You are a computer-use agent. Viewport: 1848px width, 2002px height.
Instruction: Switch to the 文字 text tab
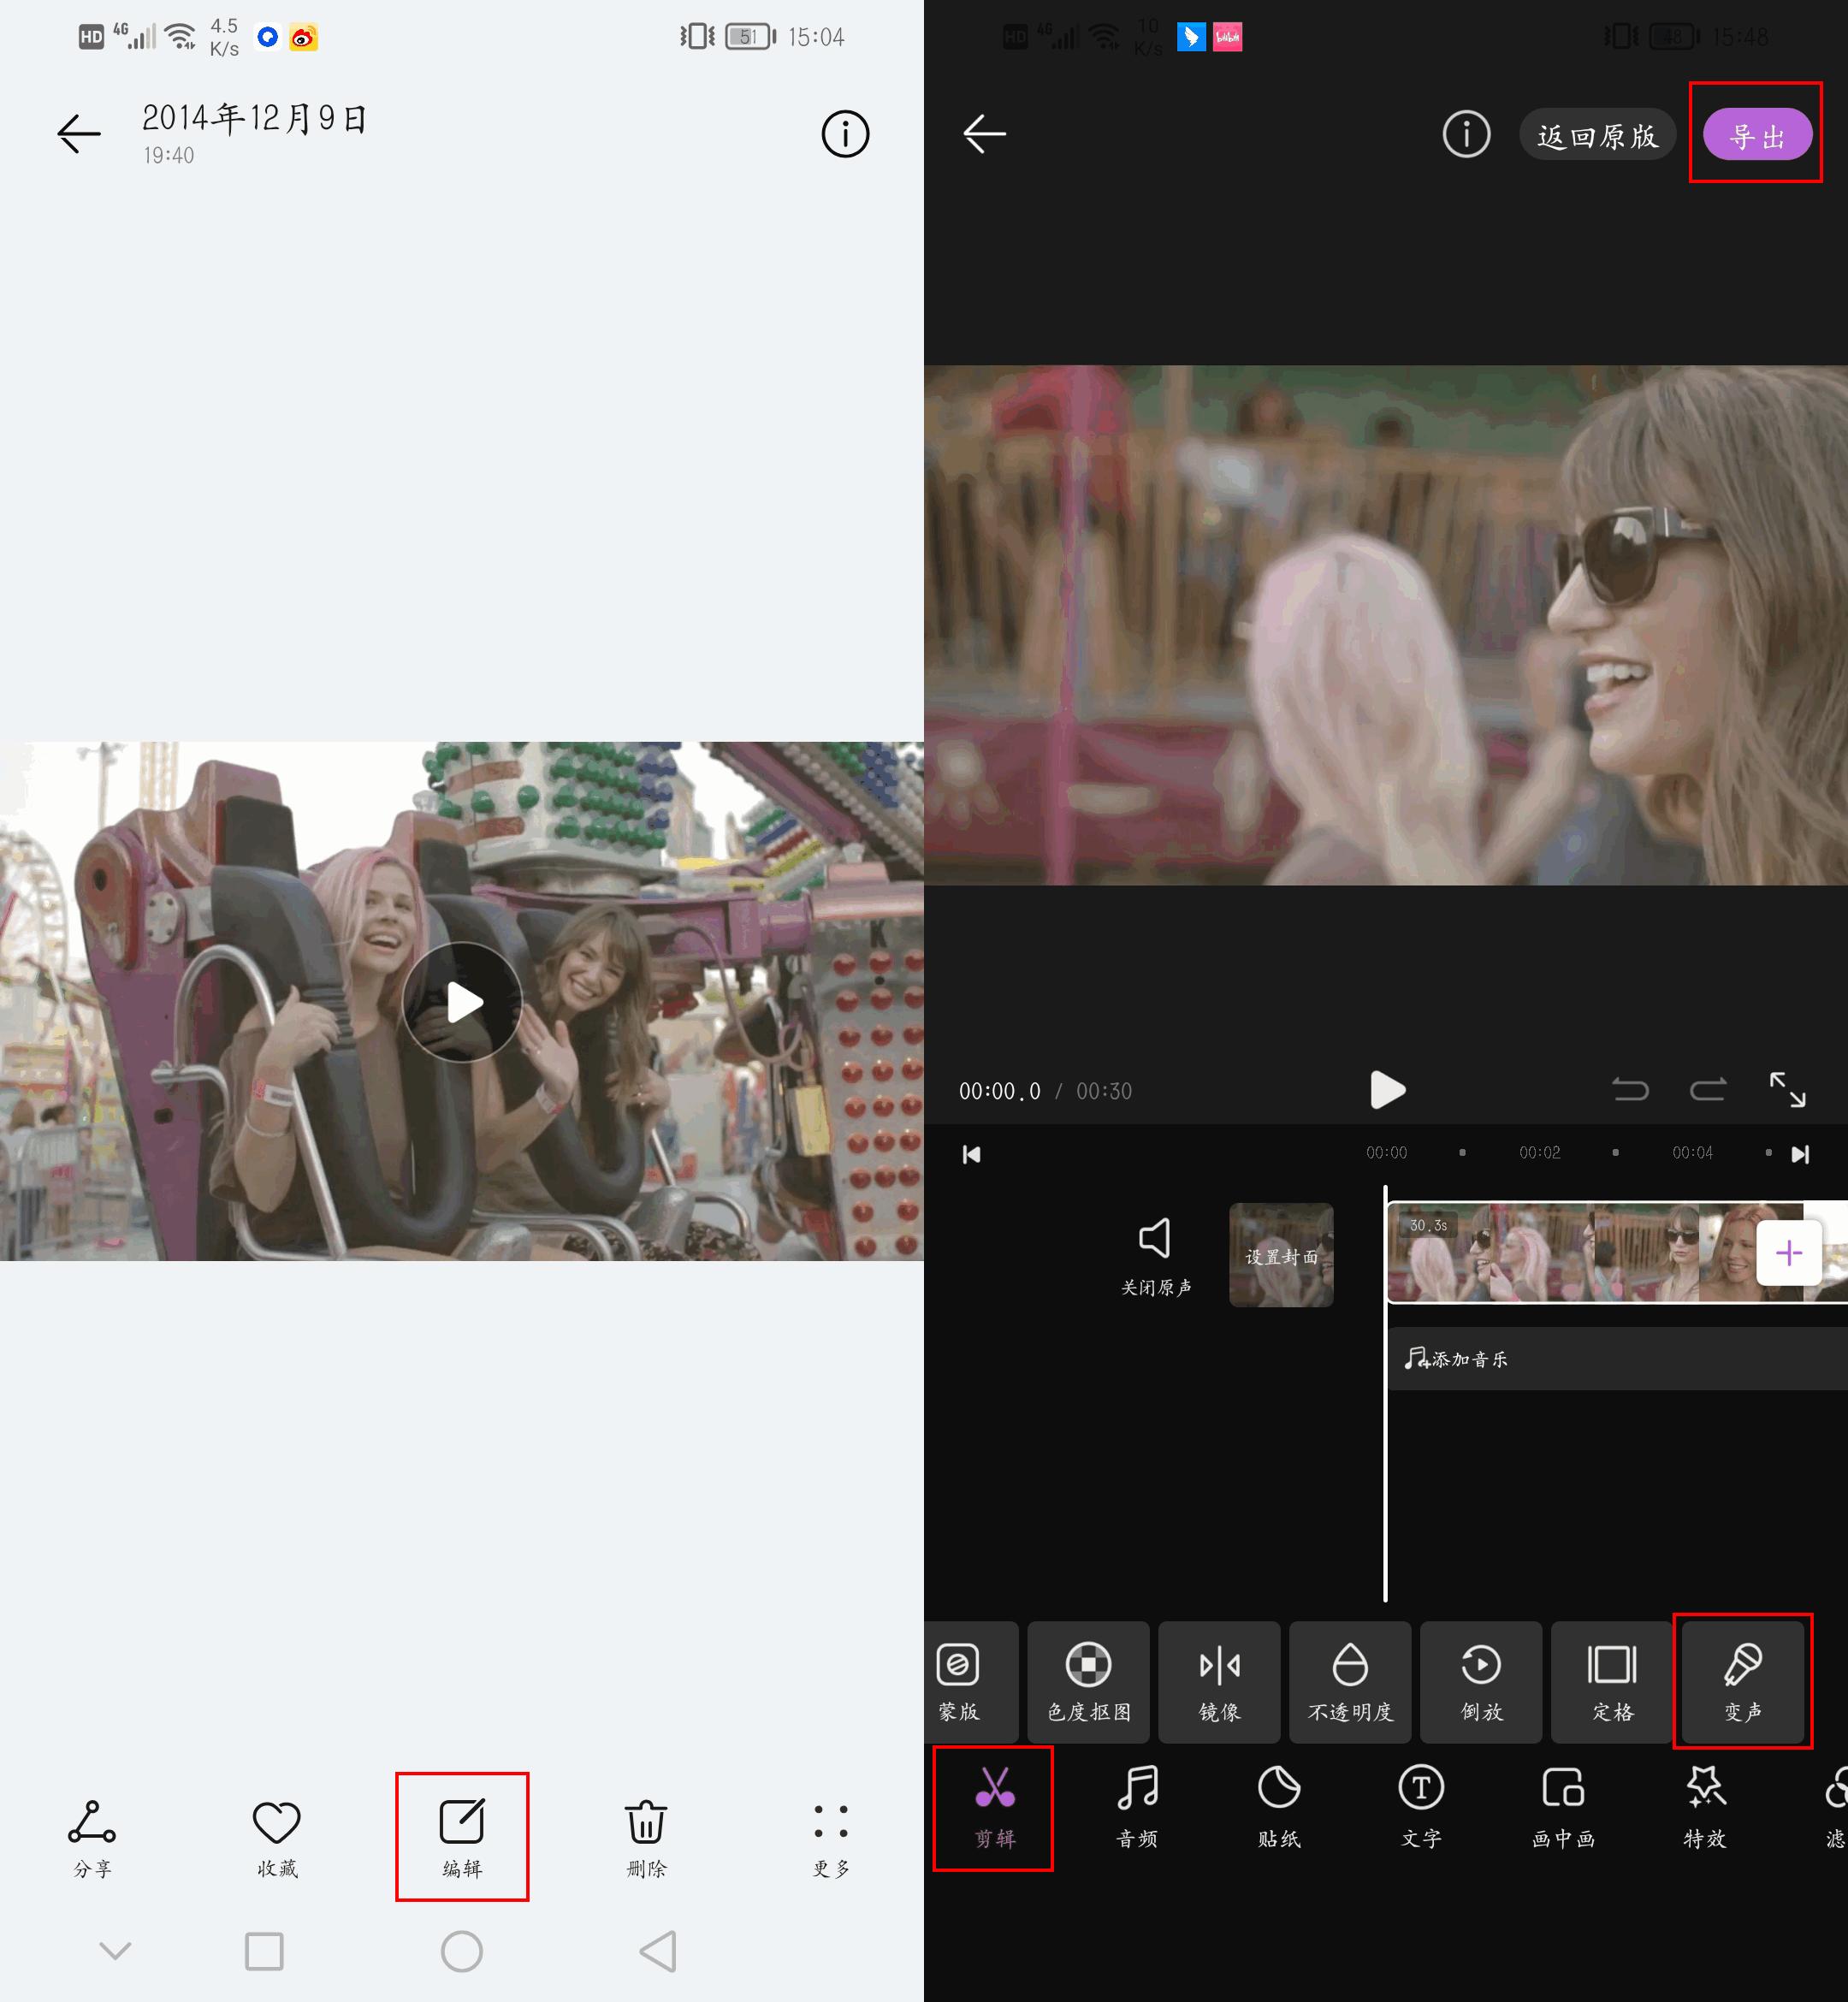click(x=1421, y=1806)
